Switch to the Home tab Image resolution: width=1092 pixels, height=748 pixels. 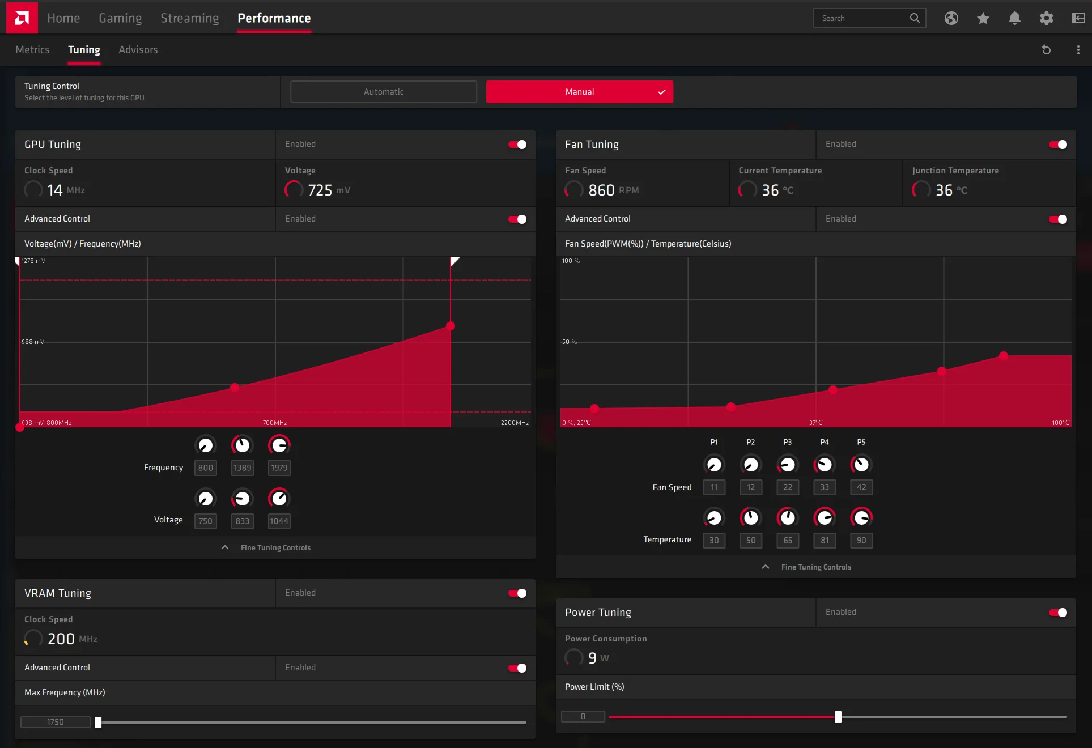[x=63, y=18]
